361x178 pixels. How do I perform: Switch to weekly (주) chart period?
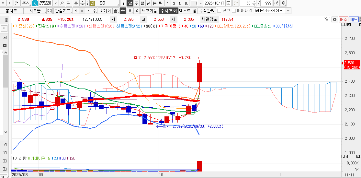click(136, 3)
